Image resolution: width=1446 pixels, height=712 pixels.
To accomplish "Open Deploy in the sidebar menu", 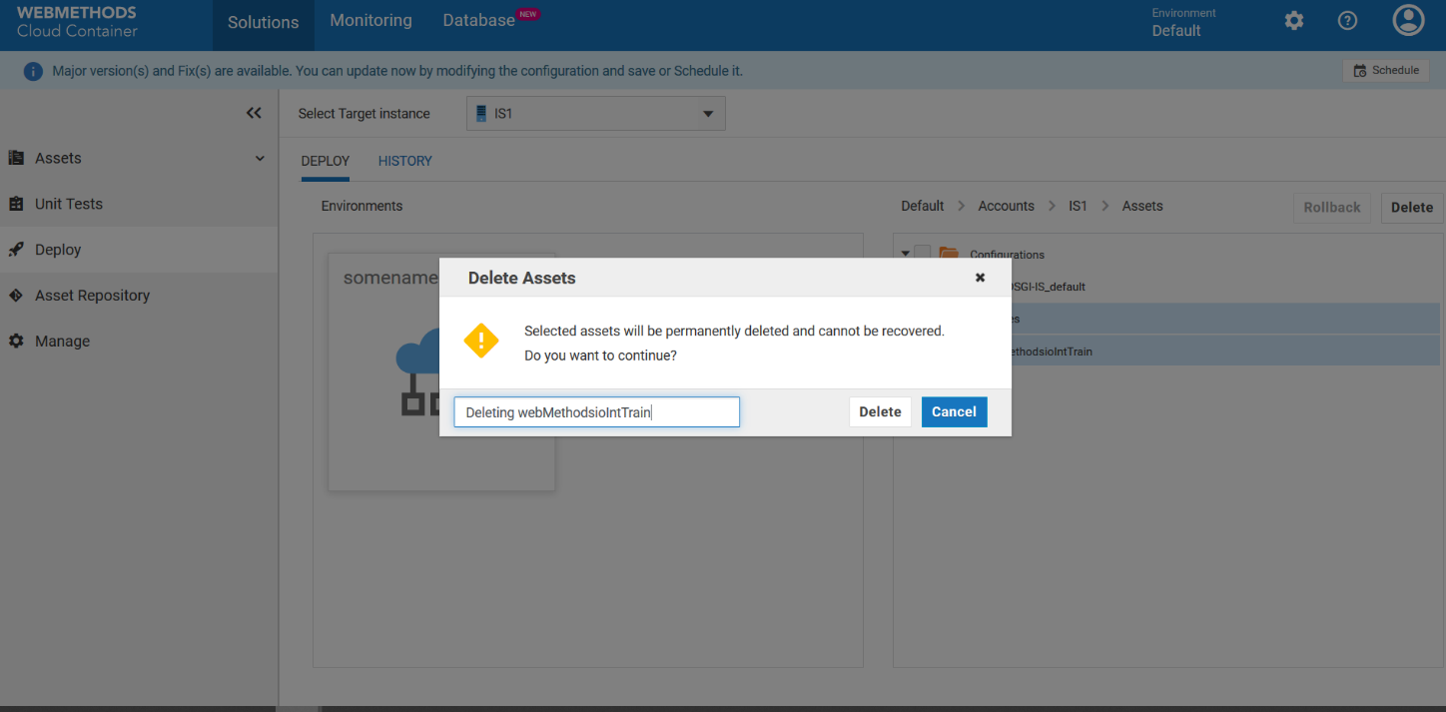I will coord(139,250).
